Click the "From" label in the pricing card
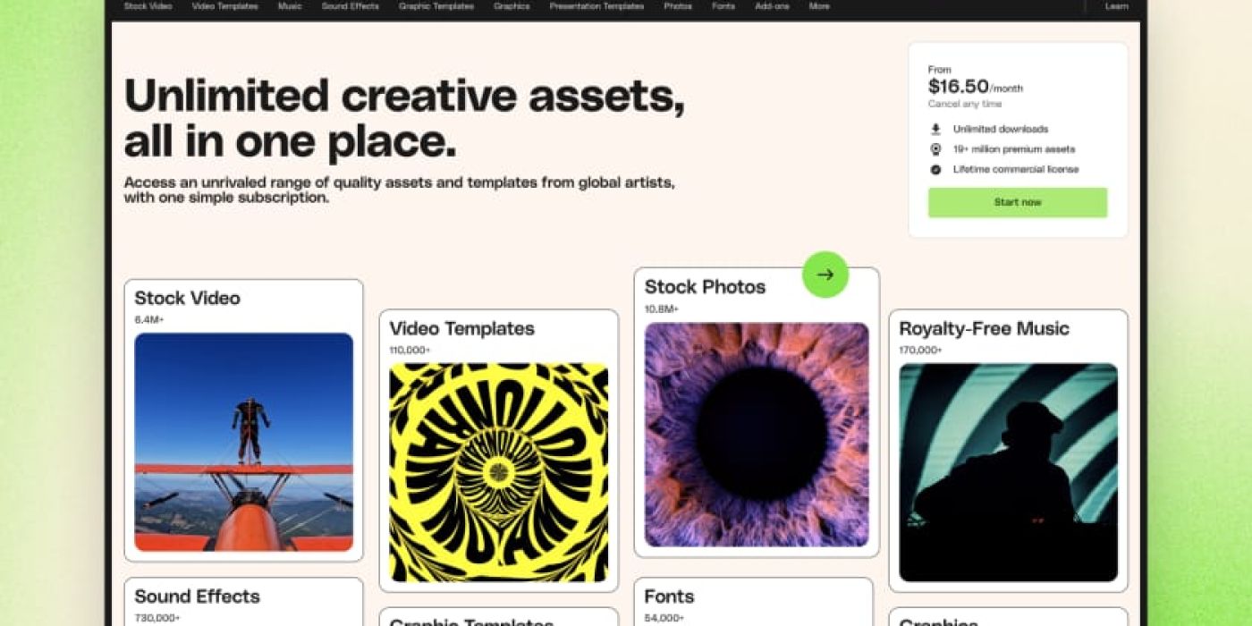1252x626 pixels. (x=940, y=70)
